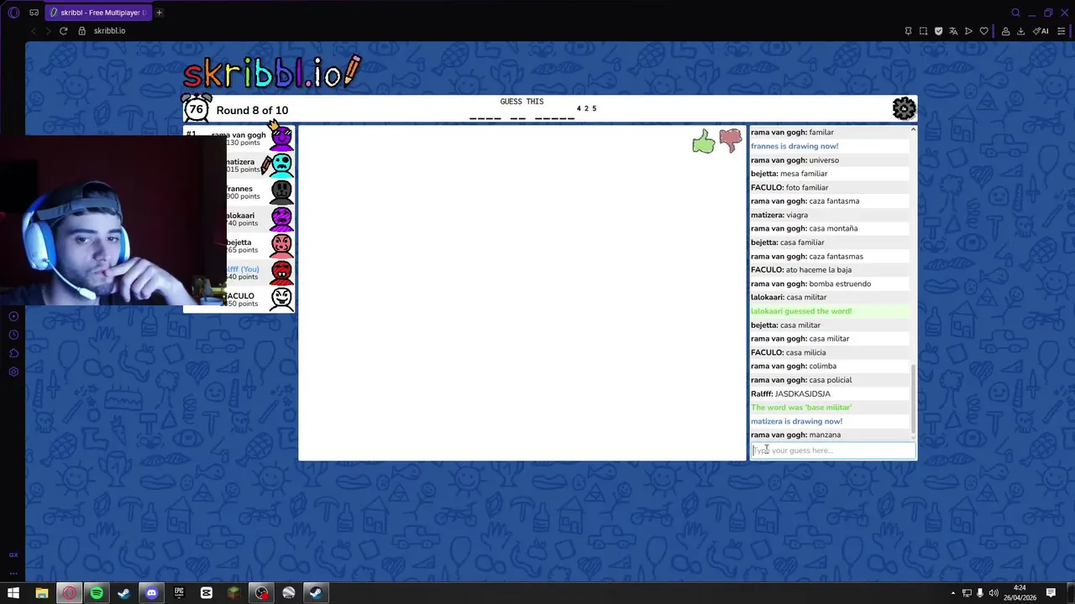
Task: Click the site security lock icon
Action: 81,31
